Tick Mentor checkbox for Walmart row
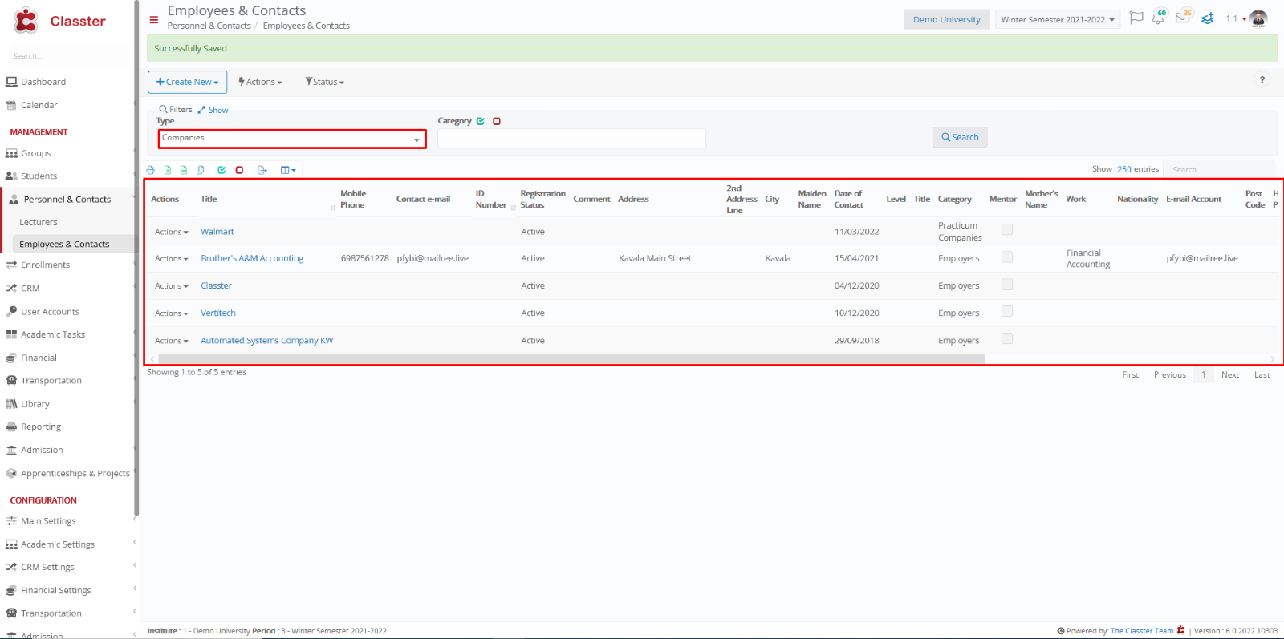This screenshot has height=639, width=1284. (x=1007, y=229)
